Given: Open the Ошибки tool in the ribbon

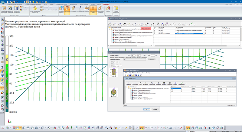Looking at the screenshot, I should 108,9.
